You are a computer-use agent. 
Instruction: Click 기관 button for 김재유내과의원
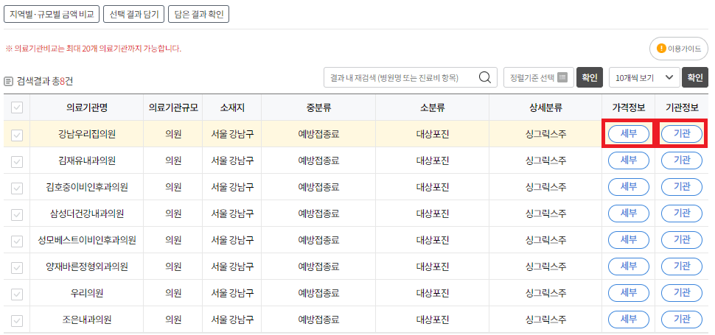point(682,161)
